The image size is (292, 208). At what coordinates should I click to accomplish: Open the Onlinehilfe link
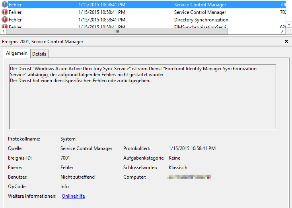[x=73, y=196]
